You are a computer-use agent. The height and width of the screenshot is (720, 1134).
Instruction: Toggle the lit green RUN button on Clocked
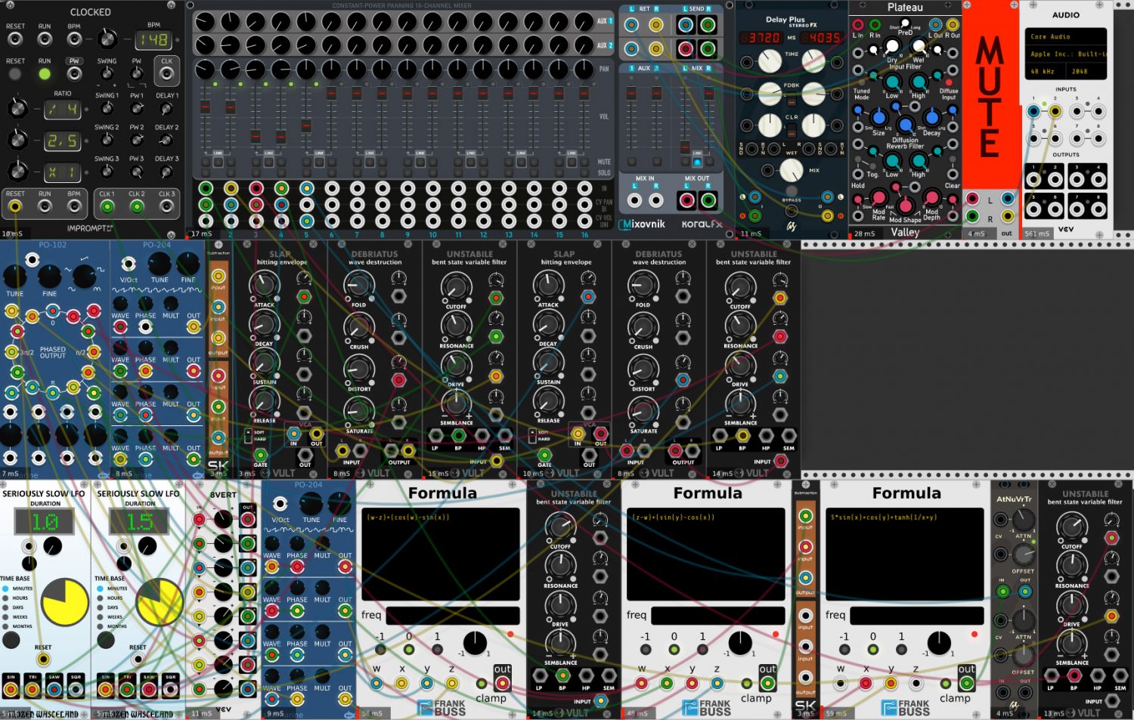pos(45,74)
